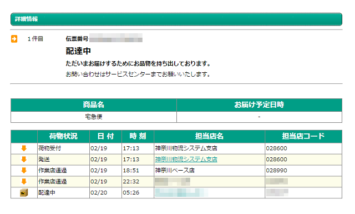Click the 担当店コード column header

pyautogui.click(x=303, y=136)
